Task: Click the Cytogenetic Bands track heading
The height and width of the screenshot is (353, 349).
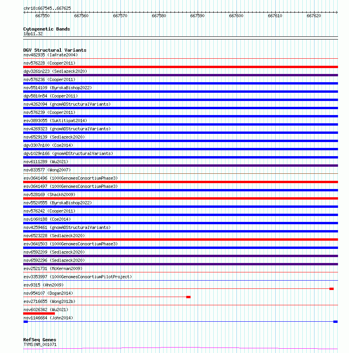Action: click(47, 29)
